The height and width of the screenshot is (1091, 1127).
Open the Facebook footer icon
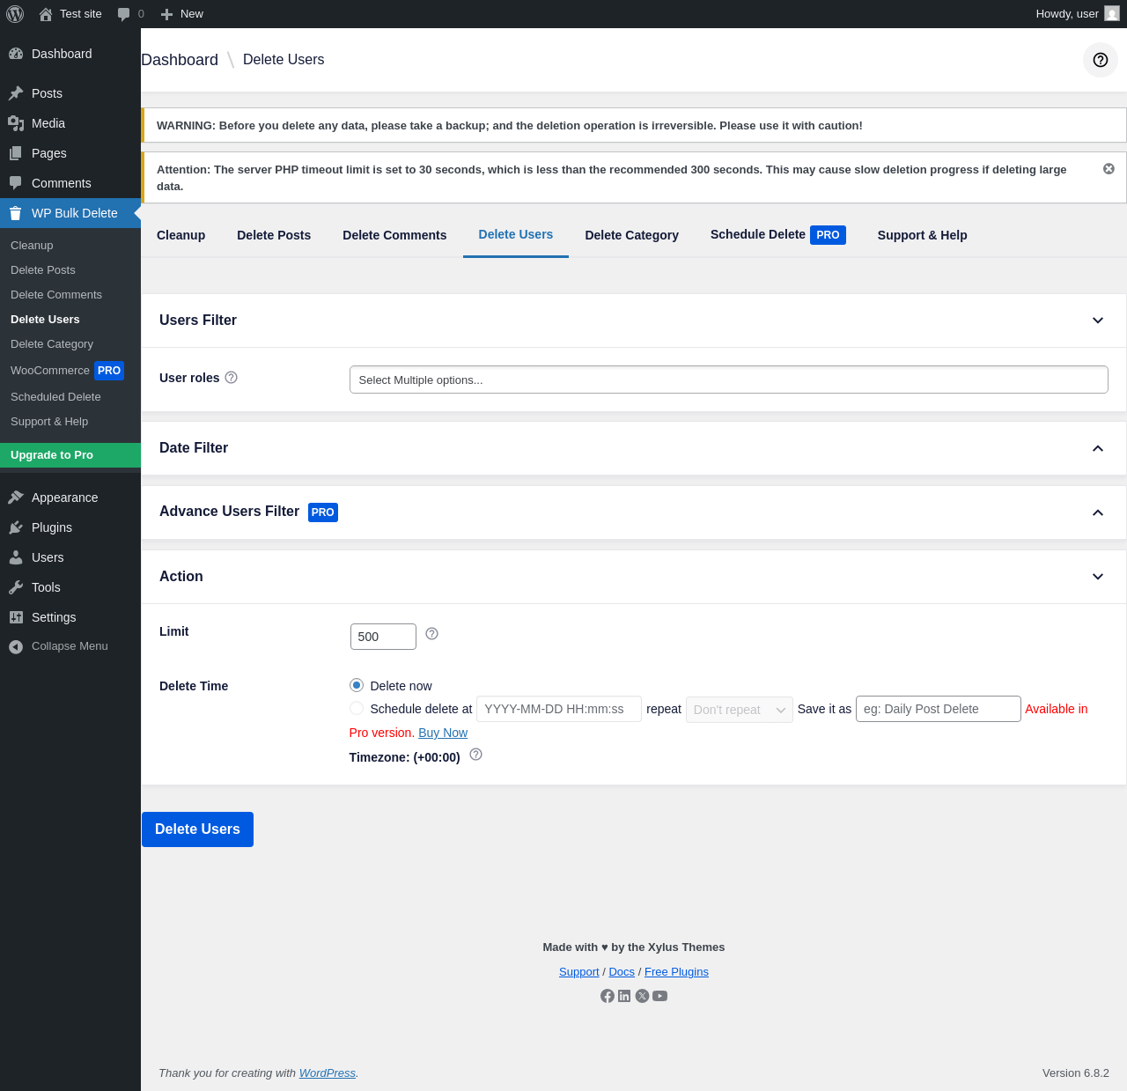coord(608,996)
